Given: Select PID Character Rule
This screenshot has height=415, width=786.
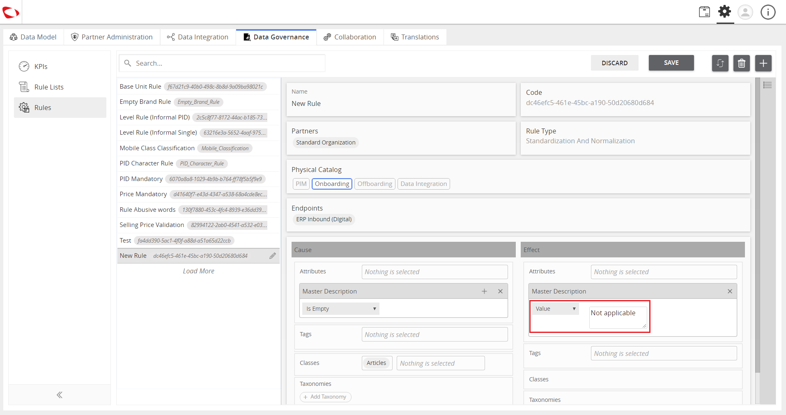Looking at the screenshot, I should click(198, 163).
